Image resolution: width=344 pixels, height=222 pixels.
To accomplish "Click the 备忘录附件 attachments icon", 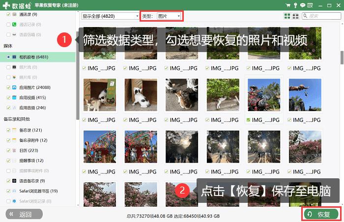I will coord(14,140).
